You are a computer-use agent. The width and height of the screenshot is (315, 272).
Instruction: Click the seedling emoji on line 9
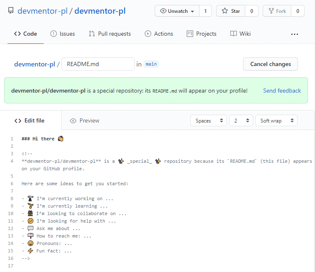(x=30, y=206)
